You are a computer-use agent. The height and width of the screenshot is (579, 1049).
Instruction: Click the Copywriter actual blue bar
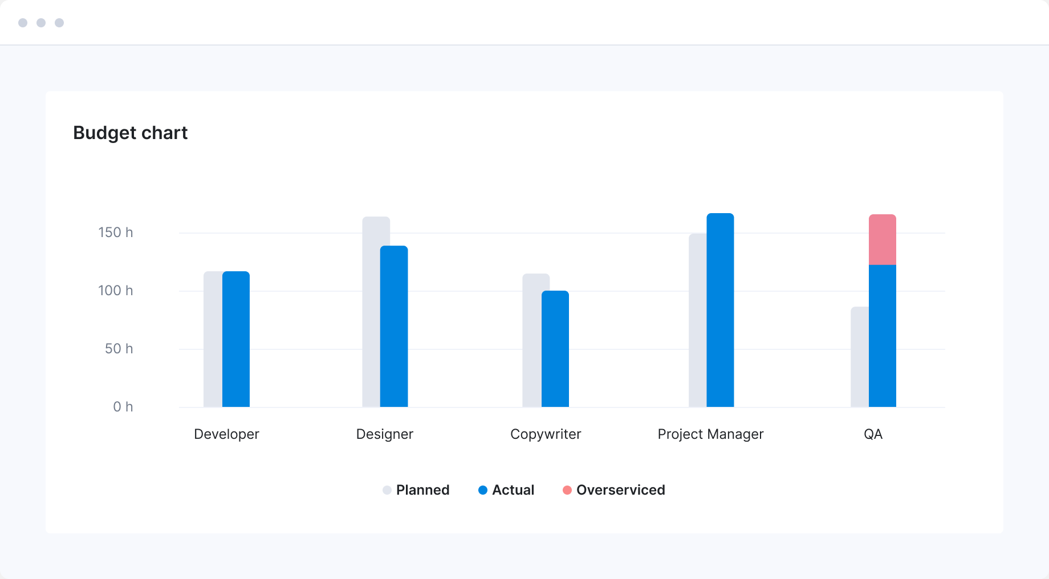coord(555,349)
